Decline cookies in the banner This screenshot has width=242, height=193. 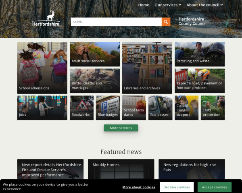(177, 187)
